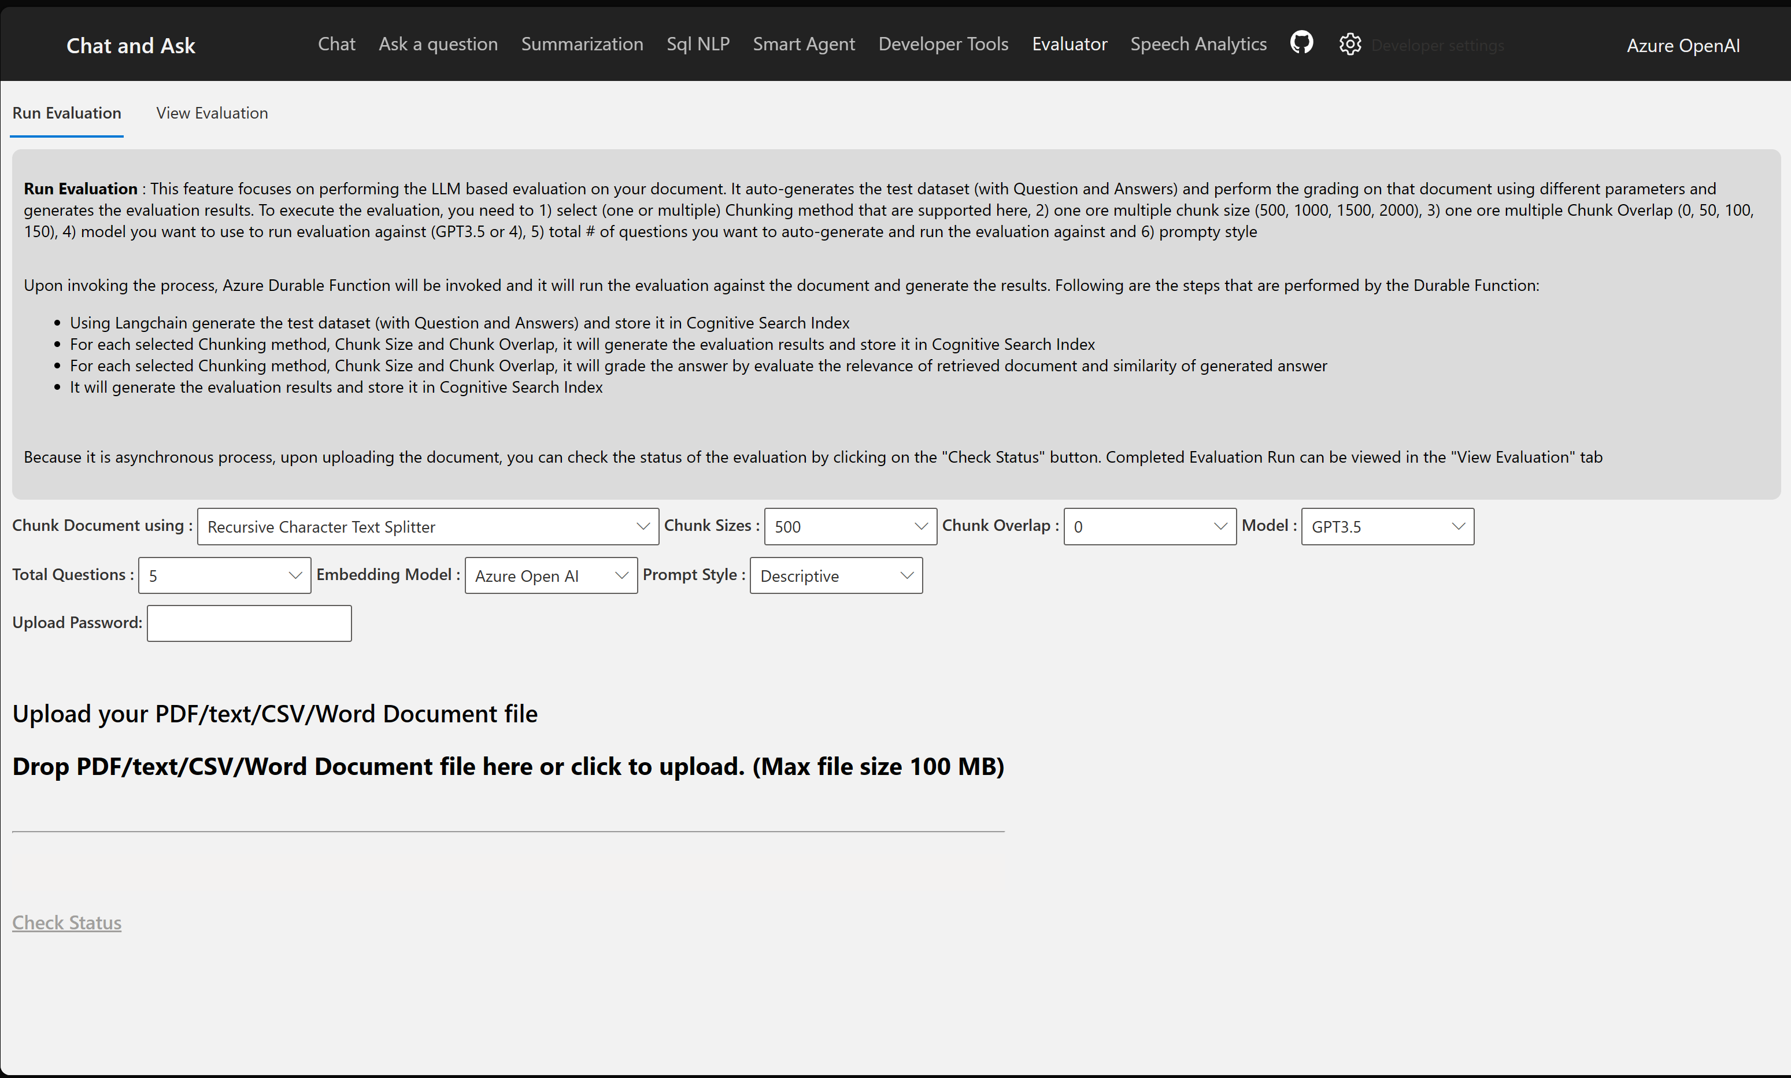Screen dimensions: 1791x1078
Task: Open Developer settings gear icon
Action: pyautogui.click(x=1349, y=45)
